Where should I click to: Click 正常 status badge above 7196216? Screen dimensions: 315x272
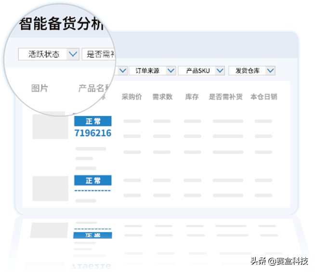click(93, 121)
